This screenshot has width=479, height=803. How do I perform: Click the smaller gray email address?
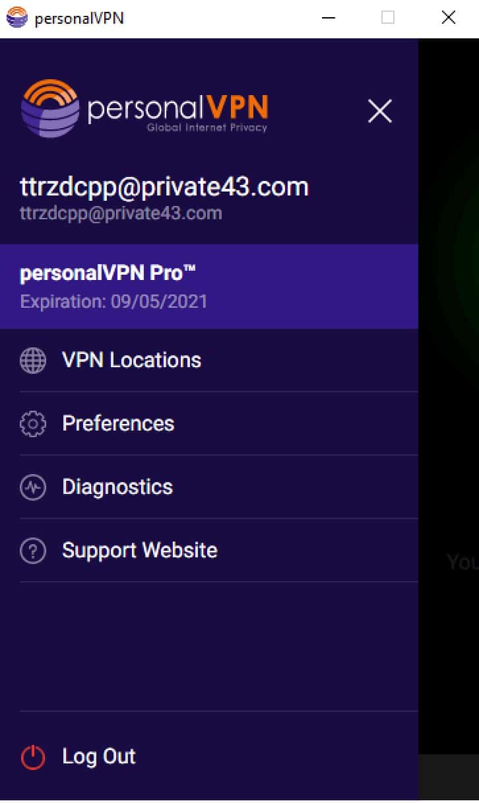click(x=121, y=213)
